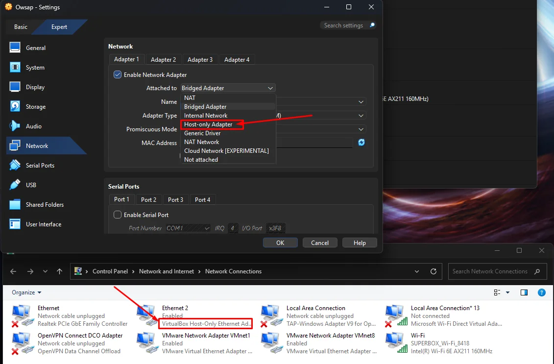Click the IRQ value field

(233, 228)
